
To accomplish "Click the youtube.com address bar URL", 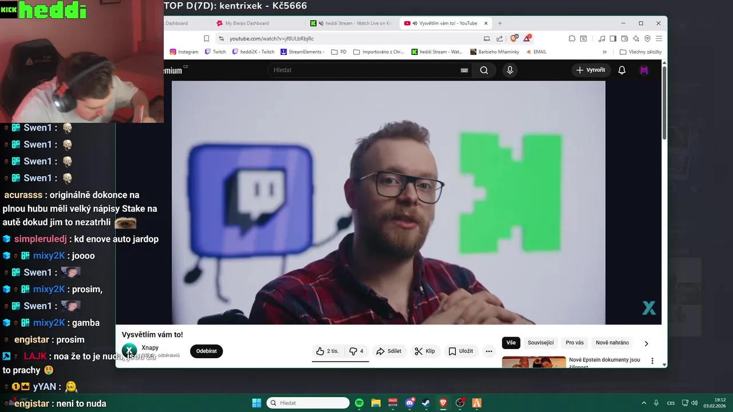I will click(271, 38).
